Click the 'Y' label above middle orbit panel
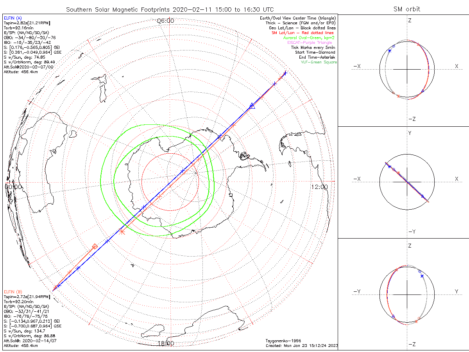469x352 pixels. 410,133
